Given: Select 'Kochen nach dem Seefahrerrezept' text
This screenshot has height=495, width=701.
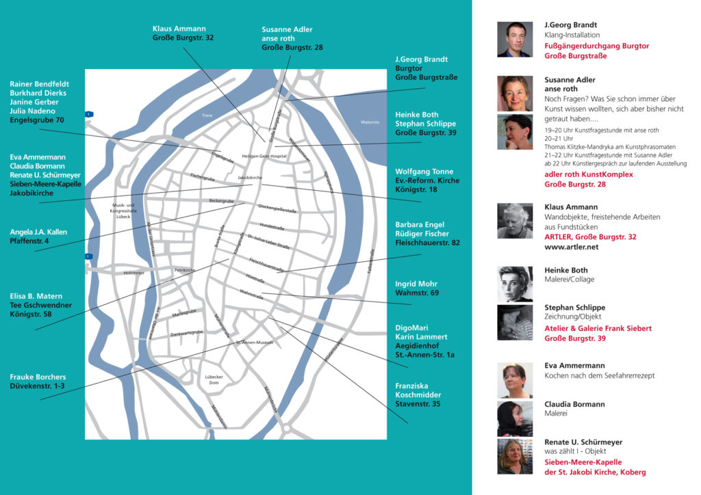Looking at the screenshot, I should tap(600, 375).
